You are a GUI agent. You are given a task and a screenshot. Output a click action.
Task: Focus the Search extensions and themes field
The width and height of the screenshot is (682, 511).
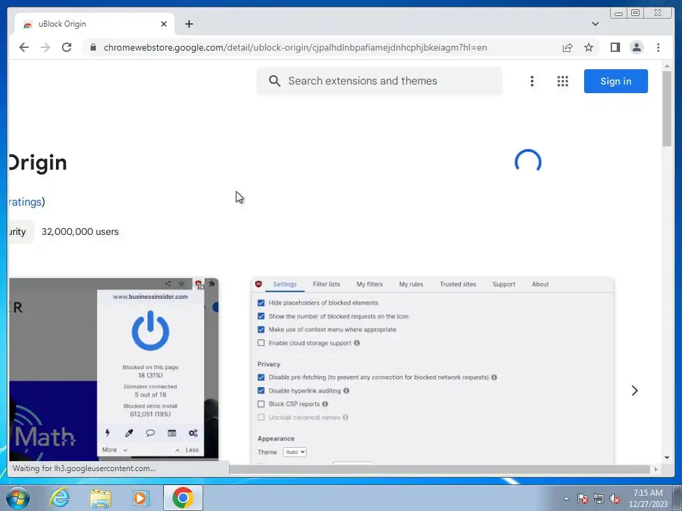[x=379, y=81]
